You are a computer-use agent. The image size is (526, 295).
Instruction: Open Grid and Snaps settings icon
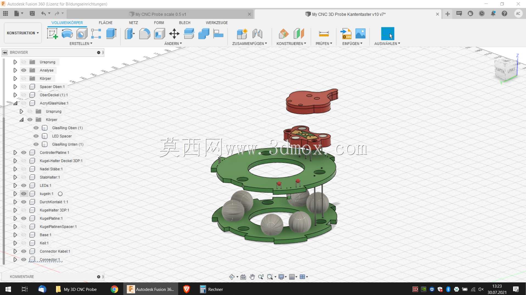(x=292, y=277)
